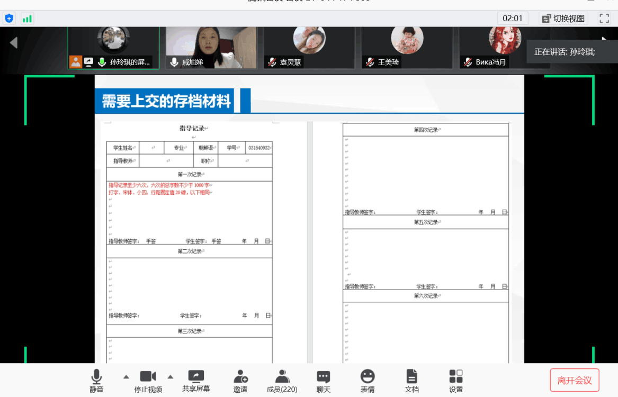618x397 pixels.
Task: Expand audio options arrow beside 静音
Action: pyautogui.click(x=126, y=377)
